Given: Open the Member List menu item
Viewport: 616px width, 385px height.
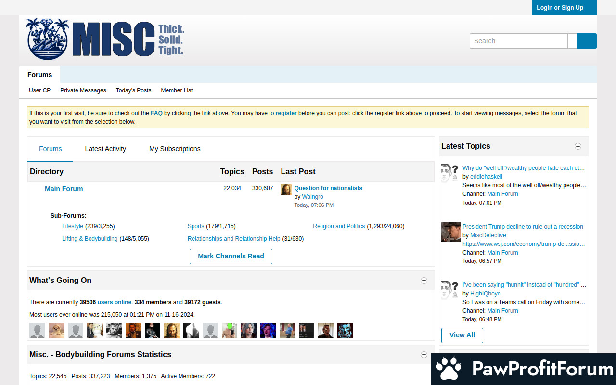Looking at the screenshot, I should (177, 90).
